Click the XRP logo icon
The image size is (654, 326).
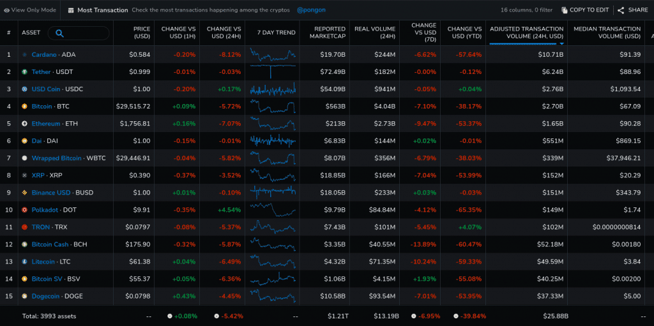24,175
